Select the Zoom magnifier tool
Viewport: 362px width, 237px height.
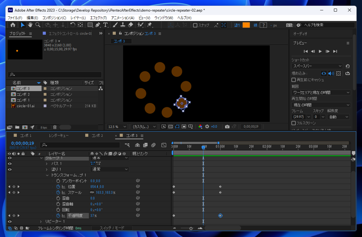pyautogui.click(x=38, y=25)
